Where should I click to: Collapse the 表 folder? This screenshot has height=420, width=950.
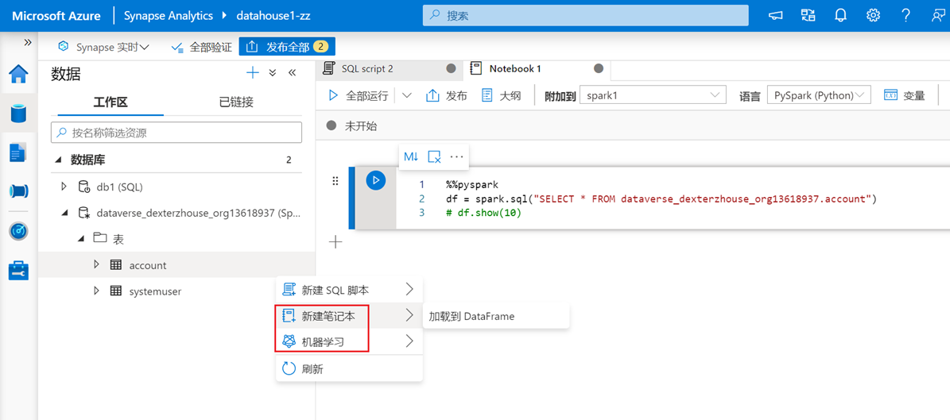81,239
